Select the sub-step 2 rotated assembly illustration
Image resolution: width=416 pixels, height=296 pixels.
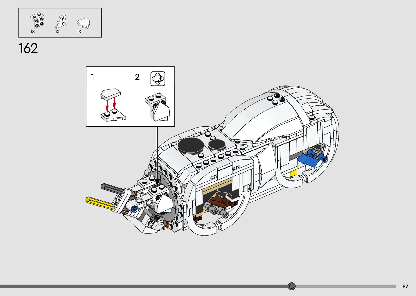click(x=157, y=107)
